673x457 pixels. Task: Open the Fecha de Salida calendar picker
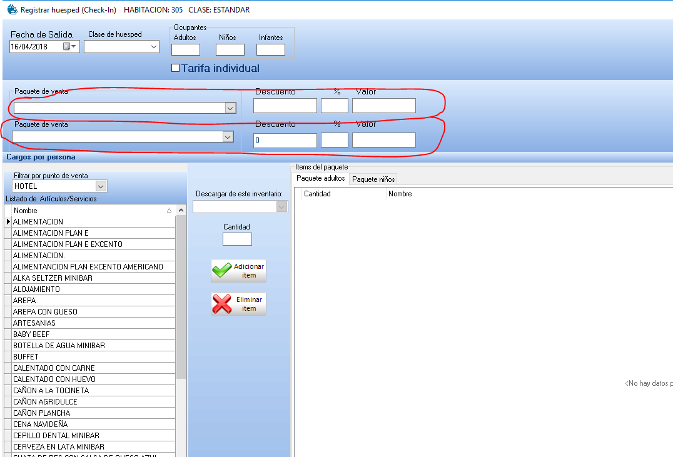click(69, 47)
